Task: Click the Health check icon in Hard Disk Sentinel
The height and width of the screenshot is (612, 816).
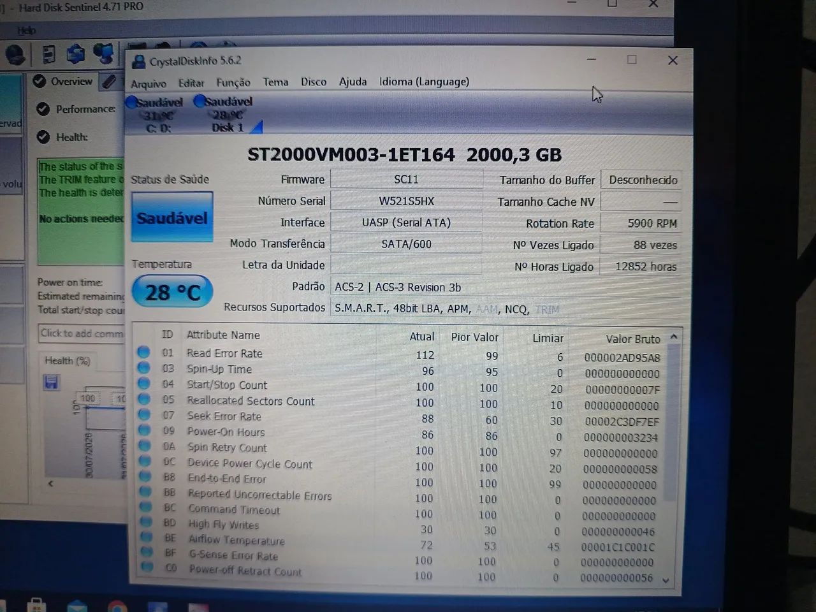Action: point(43,136)
